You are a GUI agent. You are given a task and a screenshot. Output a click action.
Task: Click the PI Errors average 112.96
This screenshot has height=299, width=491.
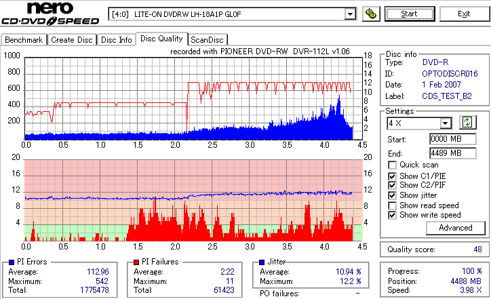coord(98,272)
